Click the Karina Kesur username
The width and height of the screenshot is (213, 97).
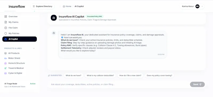(x=188, y=6)
